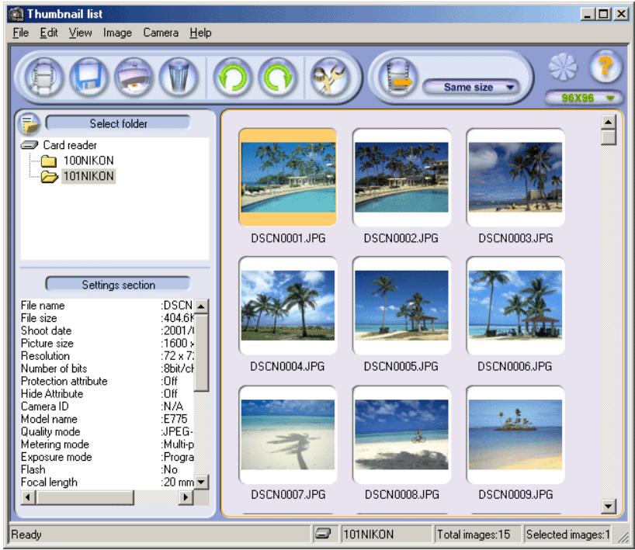Viewport: 635px width, 550px height.
Task: Click settings list scroll left arrow
Action: point(27,496)
